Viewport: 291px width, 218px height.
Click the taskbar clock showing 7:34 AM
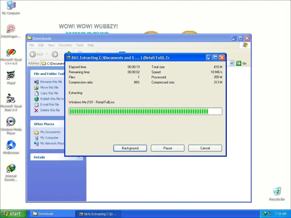(280, 214)
